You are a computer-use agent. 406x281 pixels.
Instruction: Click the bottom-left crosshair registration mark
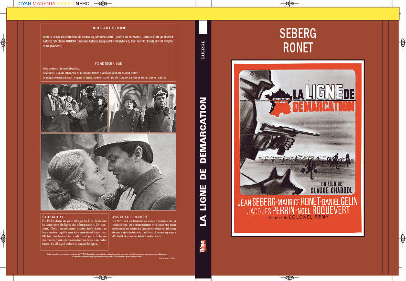pos(103,278)
